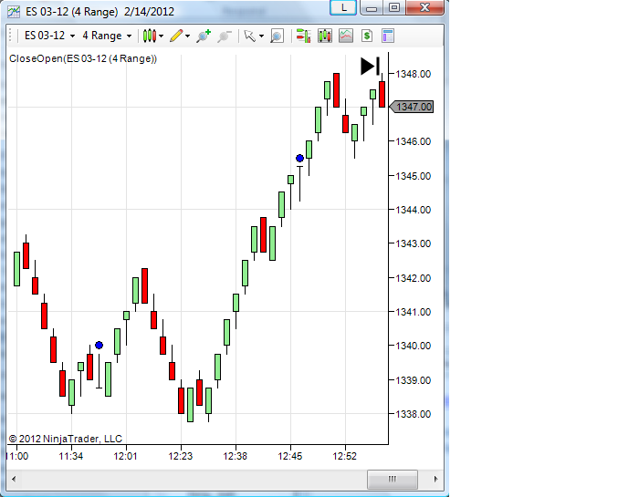Click the 1341.00 price axis label
Image resolution: width=639 pixels, height=497 pixels.
point(414,312)
